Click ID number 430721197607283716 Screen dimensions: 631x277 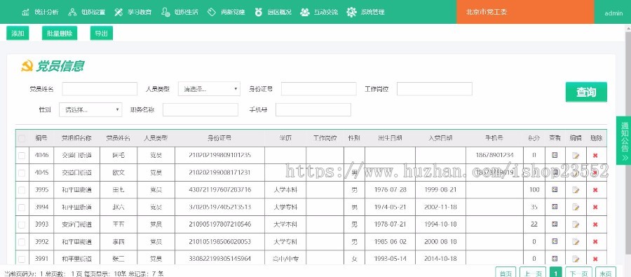219,189
